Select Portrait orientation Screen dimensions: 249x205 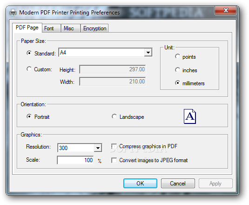(29, 116)
